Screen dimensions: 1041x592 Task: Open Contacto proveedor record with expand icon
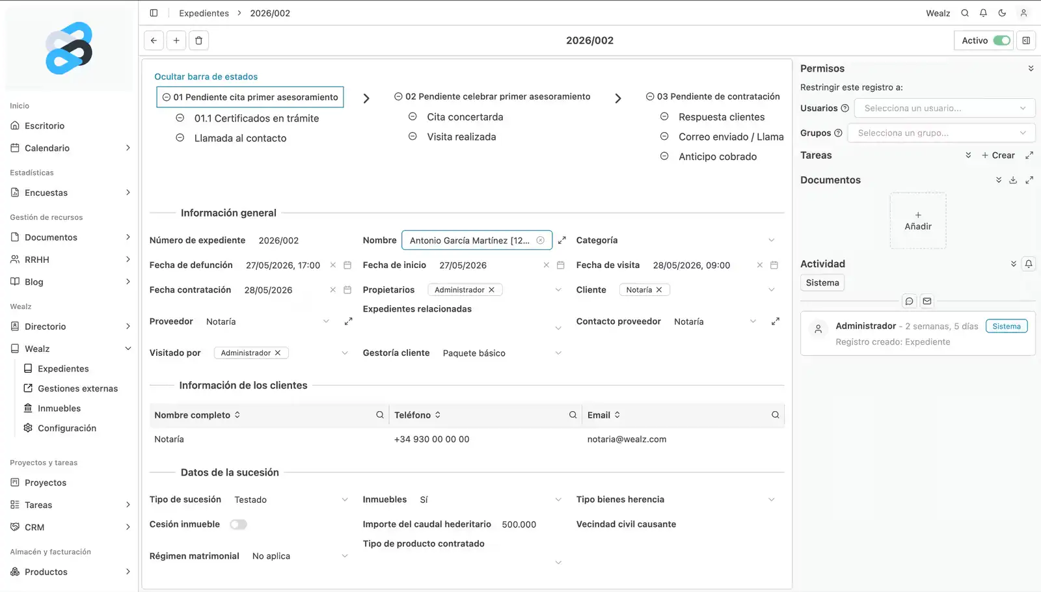[776, 321]
